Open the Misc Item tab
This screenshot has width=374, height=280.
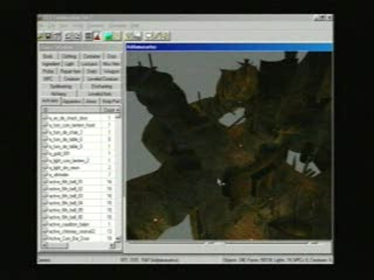[x=111, y=64]
